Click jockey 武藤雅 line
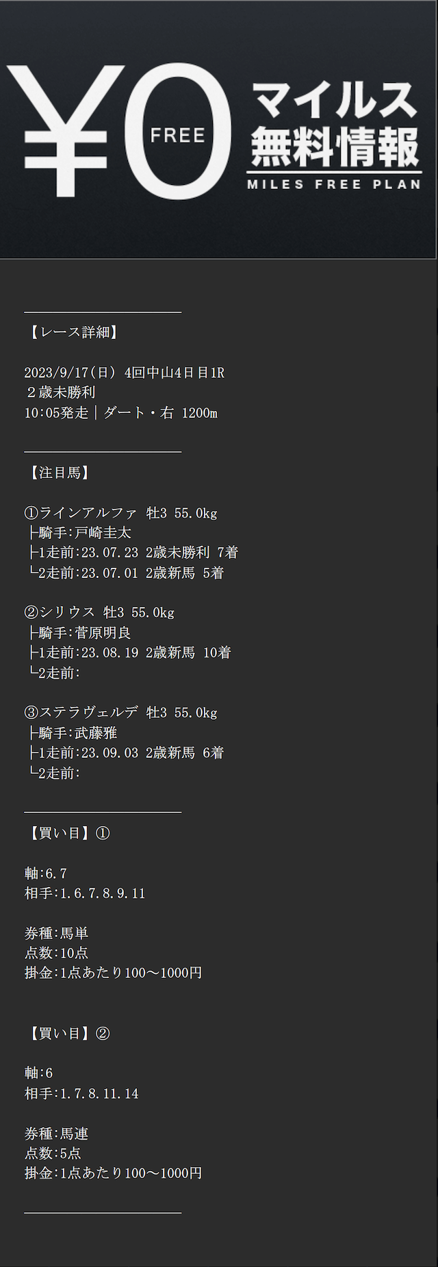The height and width of the screenshot is (1267, 438). (x=73, y=733)
